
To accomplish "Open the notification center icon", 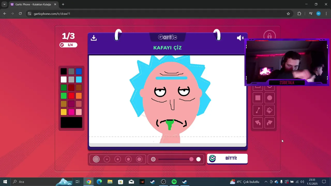I will [324, 182].
